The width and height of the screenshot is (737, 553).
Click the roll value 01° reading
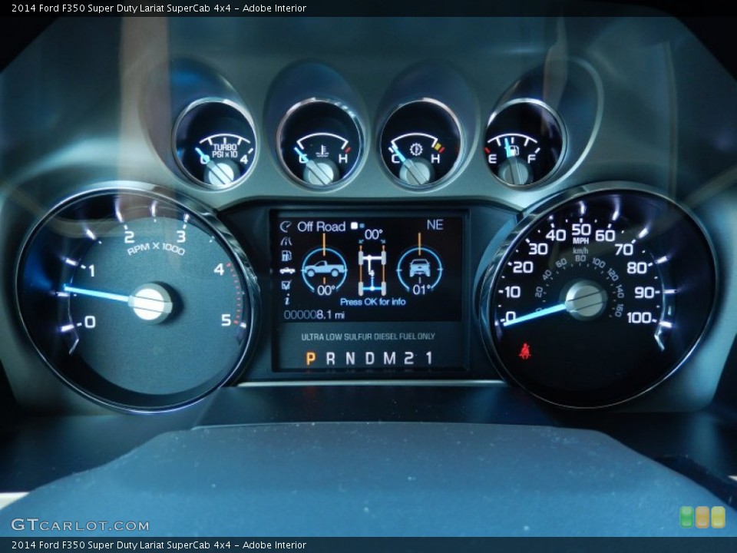(421, 290)
